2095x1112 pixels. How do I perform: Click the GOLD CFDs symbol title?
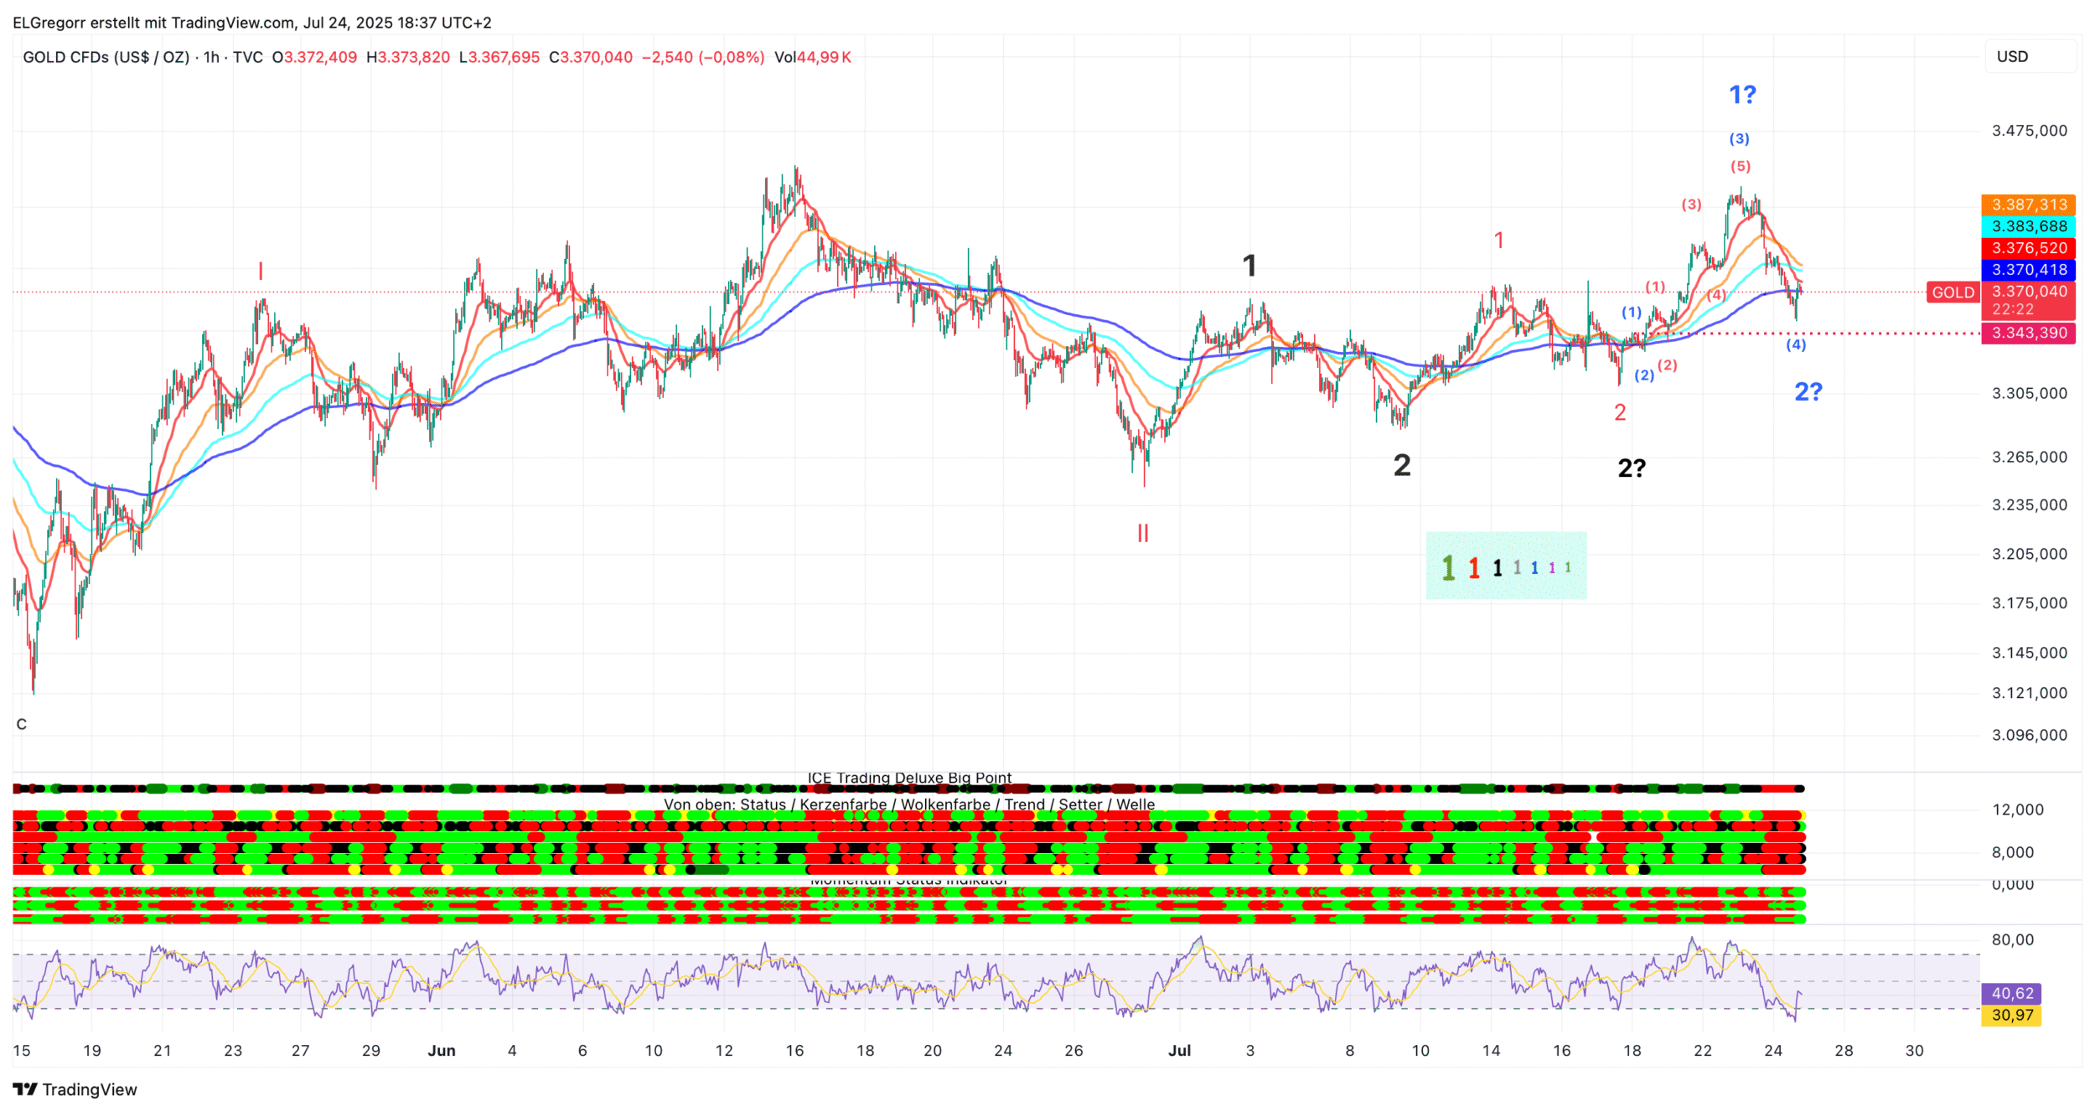point(106,57)
